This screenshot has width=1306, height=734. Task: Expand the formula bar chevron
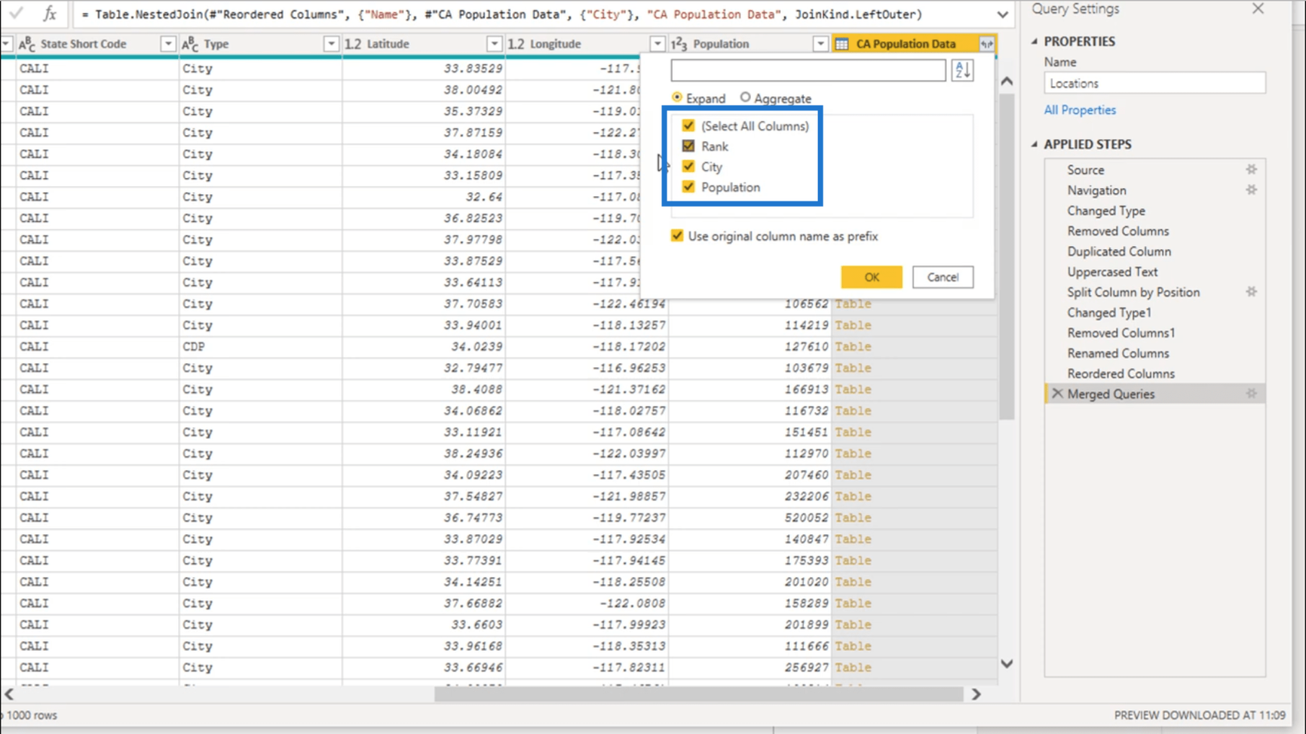[1003, 14]
